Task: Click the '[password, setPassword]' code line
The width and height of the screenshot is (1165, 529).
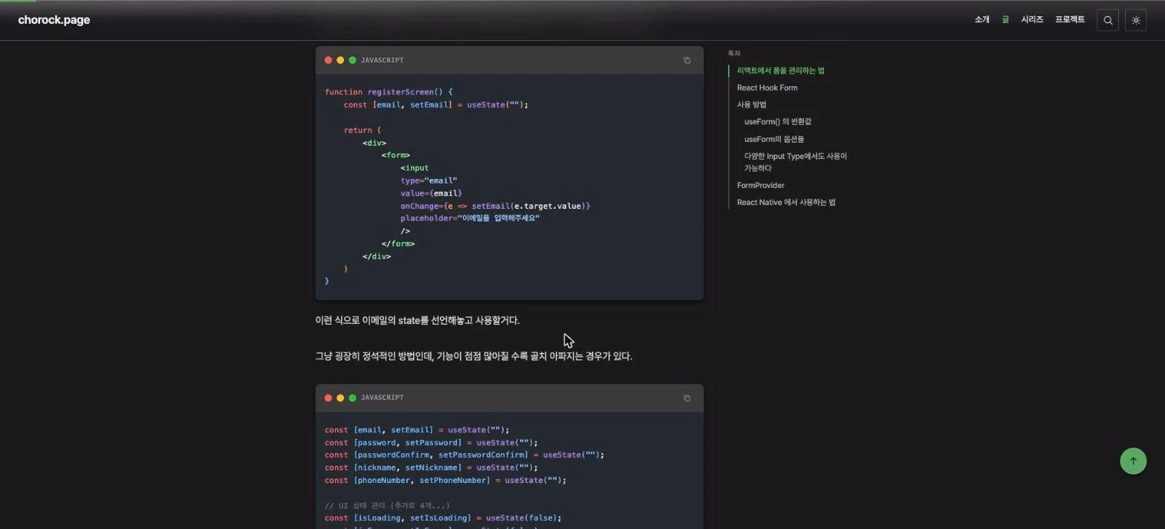Action: pos(431,442)
